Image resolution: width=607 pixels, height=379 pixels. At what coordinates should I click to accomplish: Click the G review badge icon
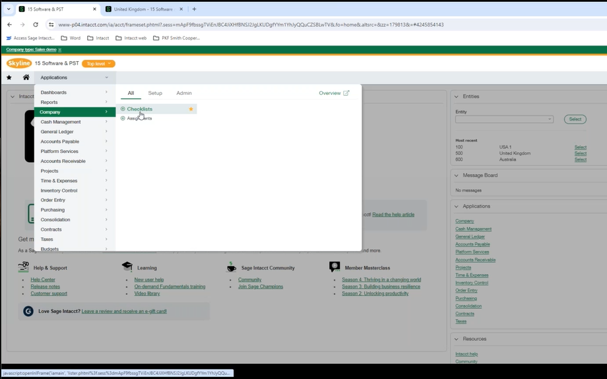point(28,311)
